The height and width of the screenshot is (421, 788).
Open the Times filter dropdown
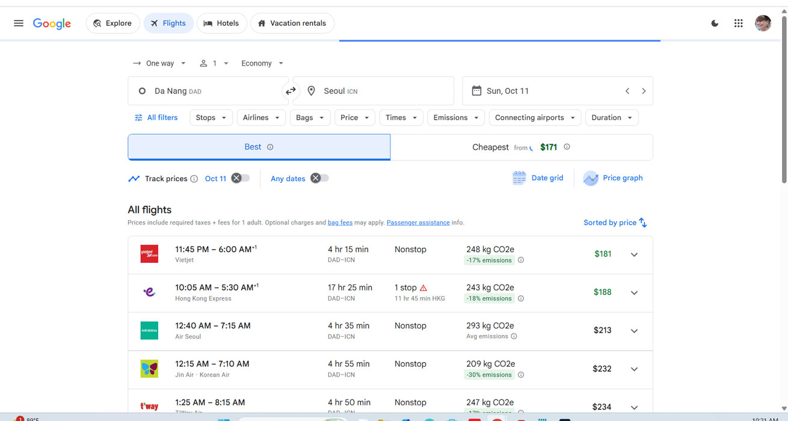tap(401, 117)
